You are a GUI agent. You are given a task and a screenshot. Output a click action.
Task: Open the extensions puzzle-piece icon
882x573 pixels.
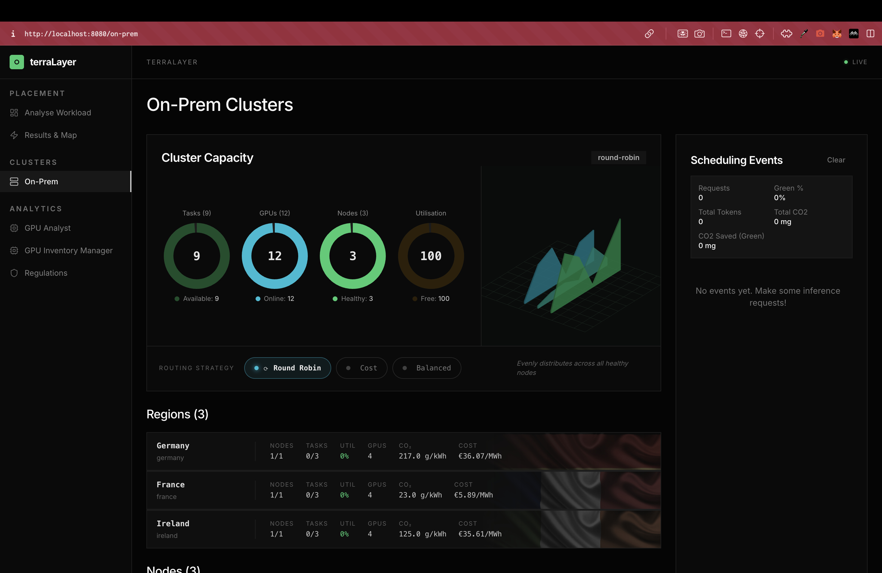tap(786, 34)
